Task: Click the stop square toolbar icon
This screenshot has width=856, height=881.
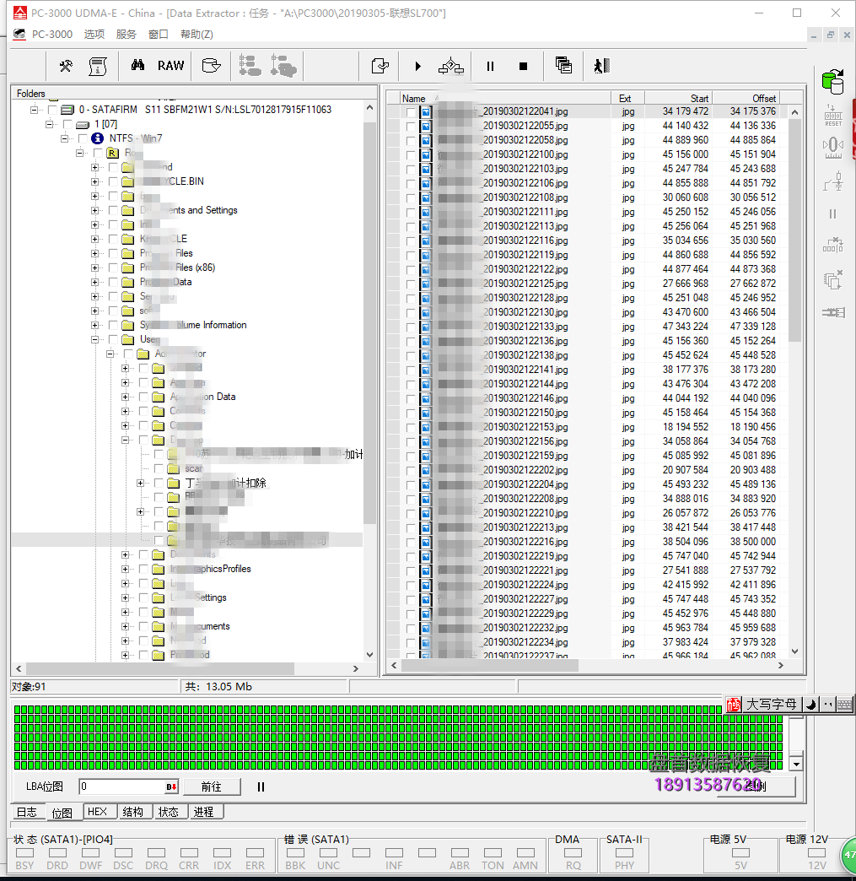Action: pos(523,67)
